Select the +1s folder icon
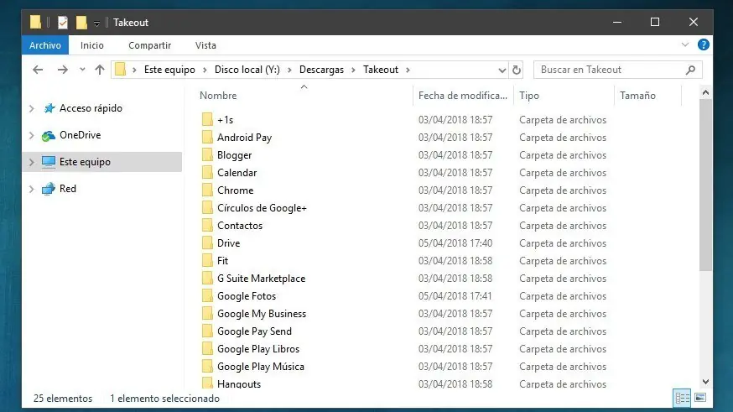Image resolution: width=733 pixels, height=412 pixels. point(207,119)
